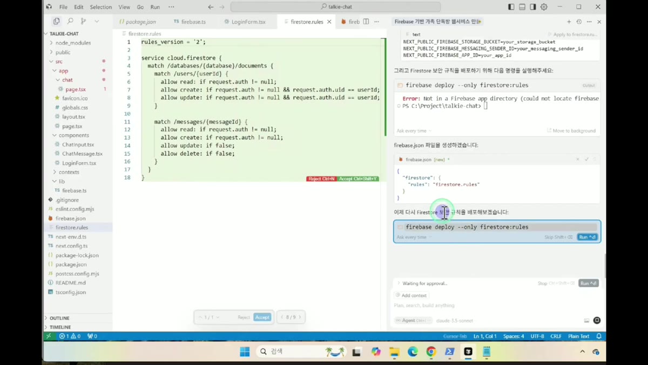Accept firebase.json change with checkmark icon

point(586,160)
